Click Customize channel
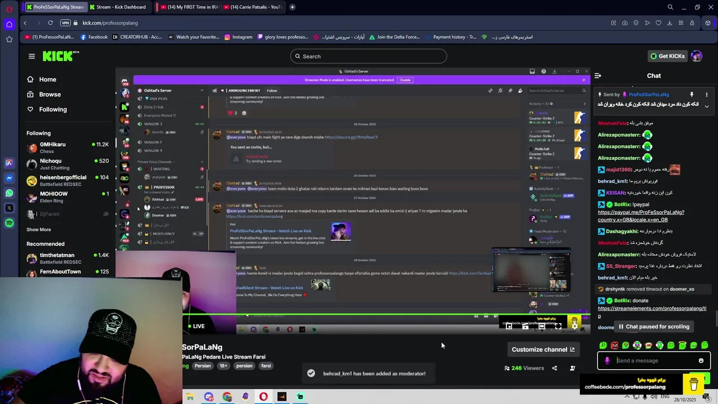Image resolution: width=718 pixels, height=404 pixels. tap(543, 350)
